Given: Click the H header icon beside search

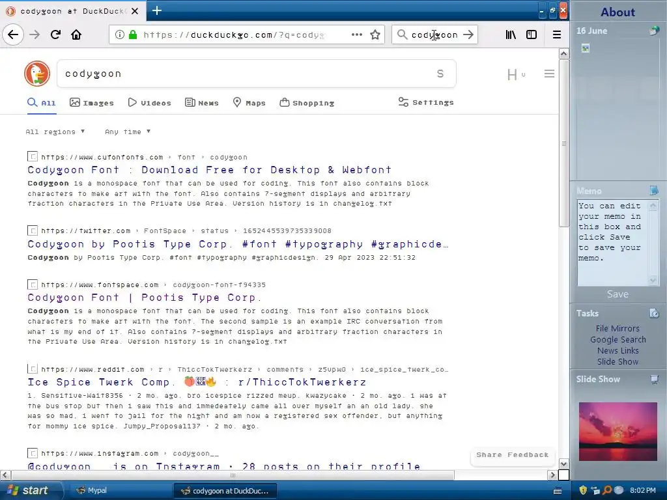Looking at the screenshot, I should tap(512, 75).
